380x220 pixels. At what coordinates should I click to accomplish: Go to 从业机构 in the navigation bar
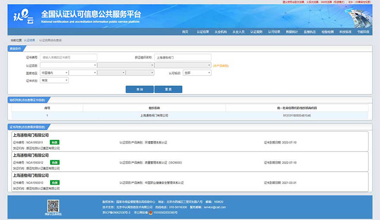pyautogui.click(x=221, y=32)
